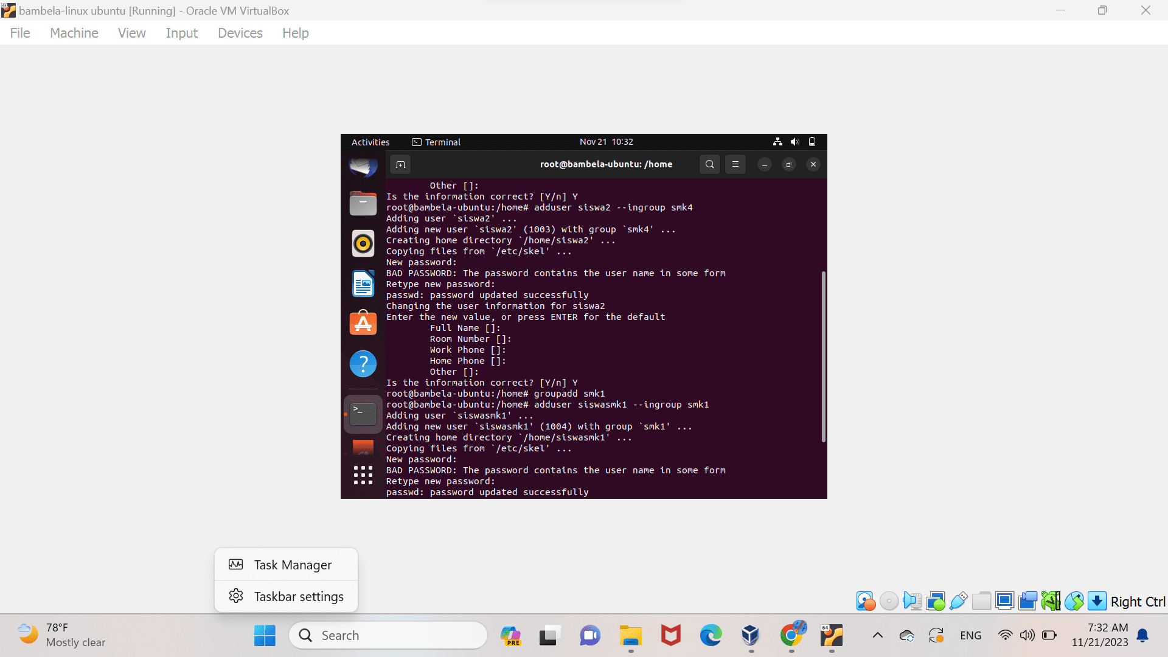Click VirtualBox recording indicator icon
1168x657 pixels.
(x=1027, y=601)
